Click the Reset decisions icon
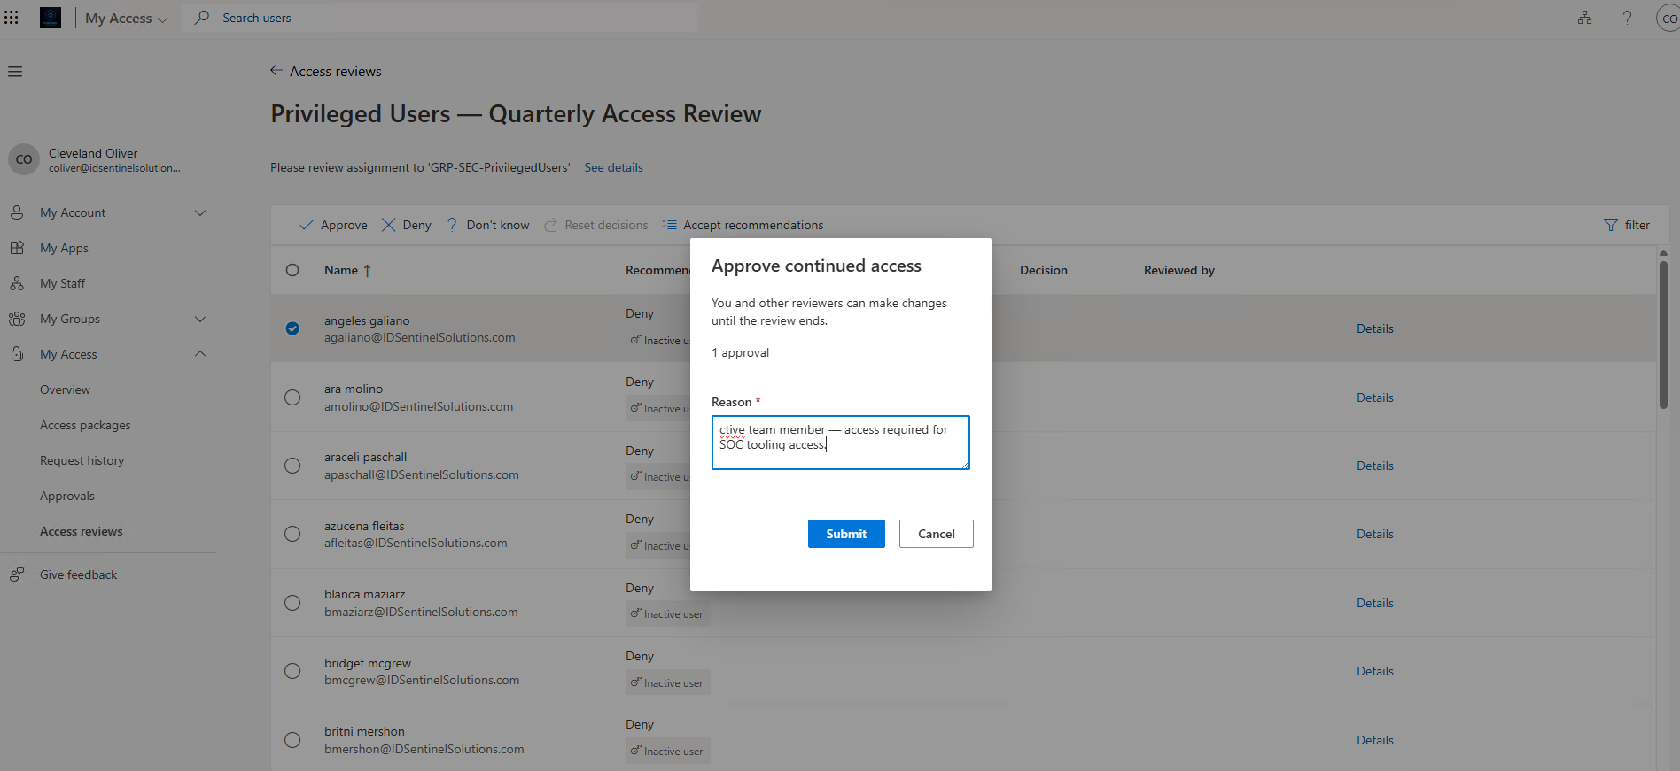This screenshot has height=771, width=1680. coord(550,225)
